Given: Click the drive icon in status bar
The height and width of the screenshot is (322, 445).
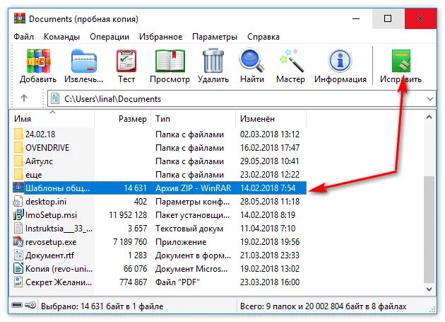Looking at the screenshot, I should coord(17,305).
